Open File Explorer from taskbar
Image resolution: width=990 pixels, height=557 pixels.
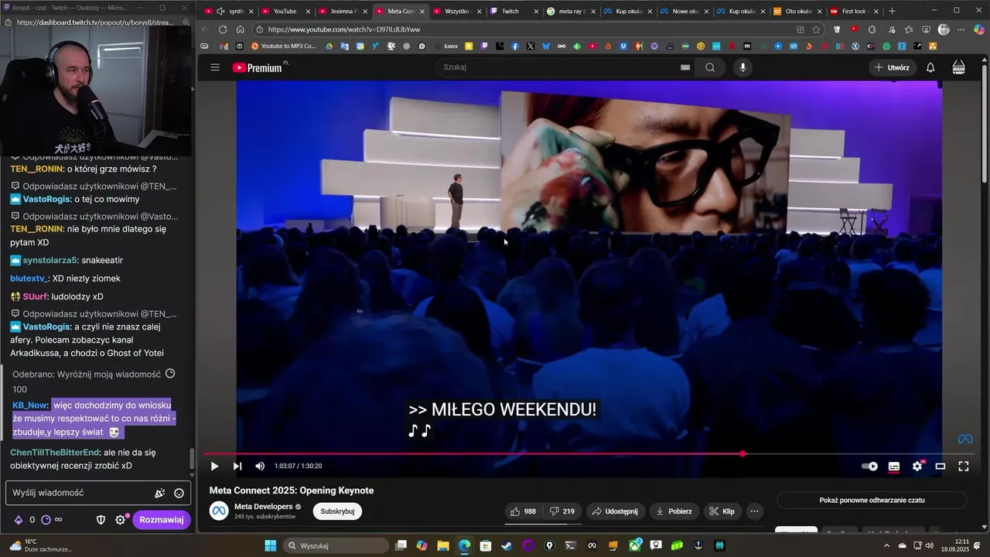pos(443,545)
